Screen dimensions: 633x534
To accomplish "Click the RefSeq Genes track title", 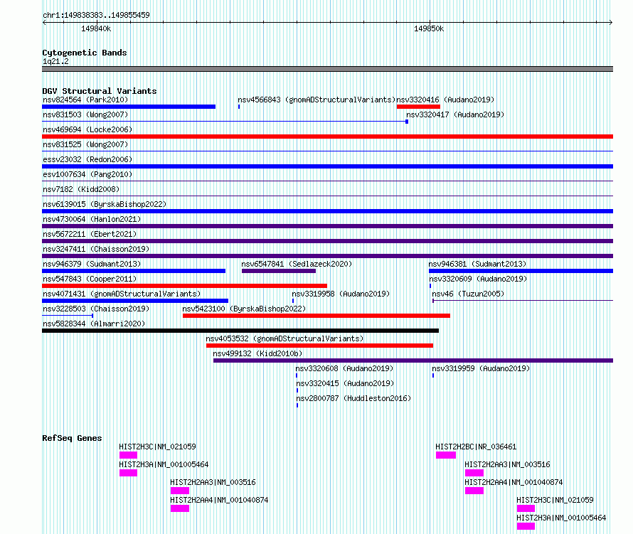I will pos(72,438).
